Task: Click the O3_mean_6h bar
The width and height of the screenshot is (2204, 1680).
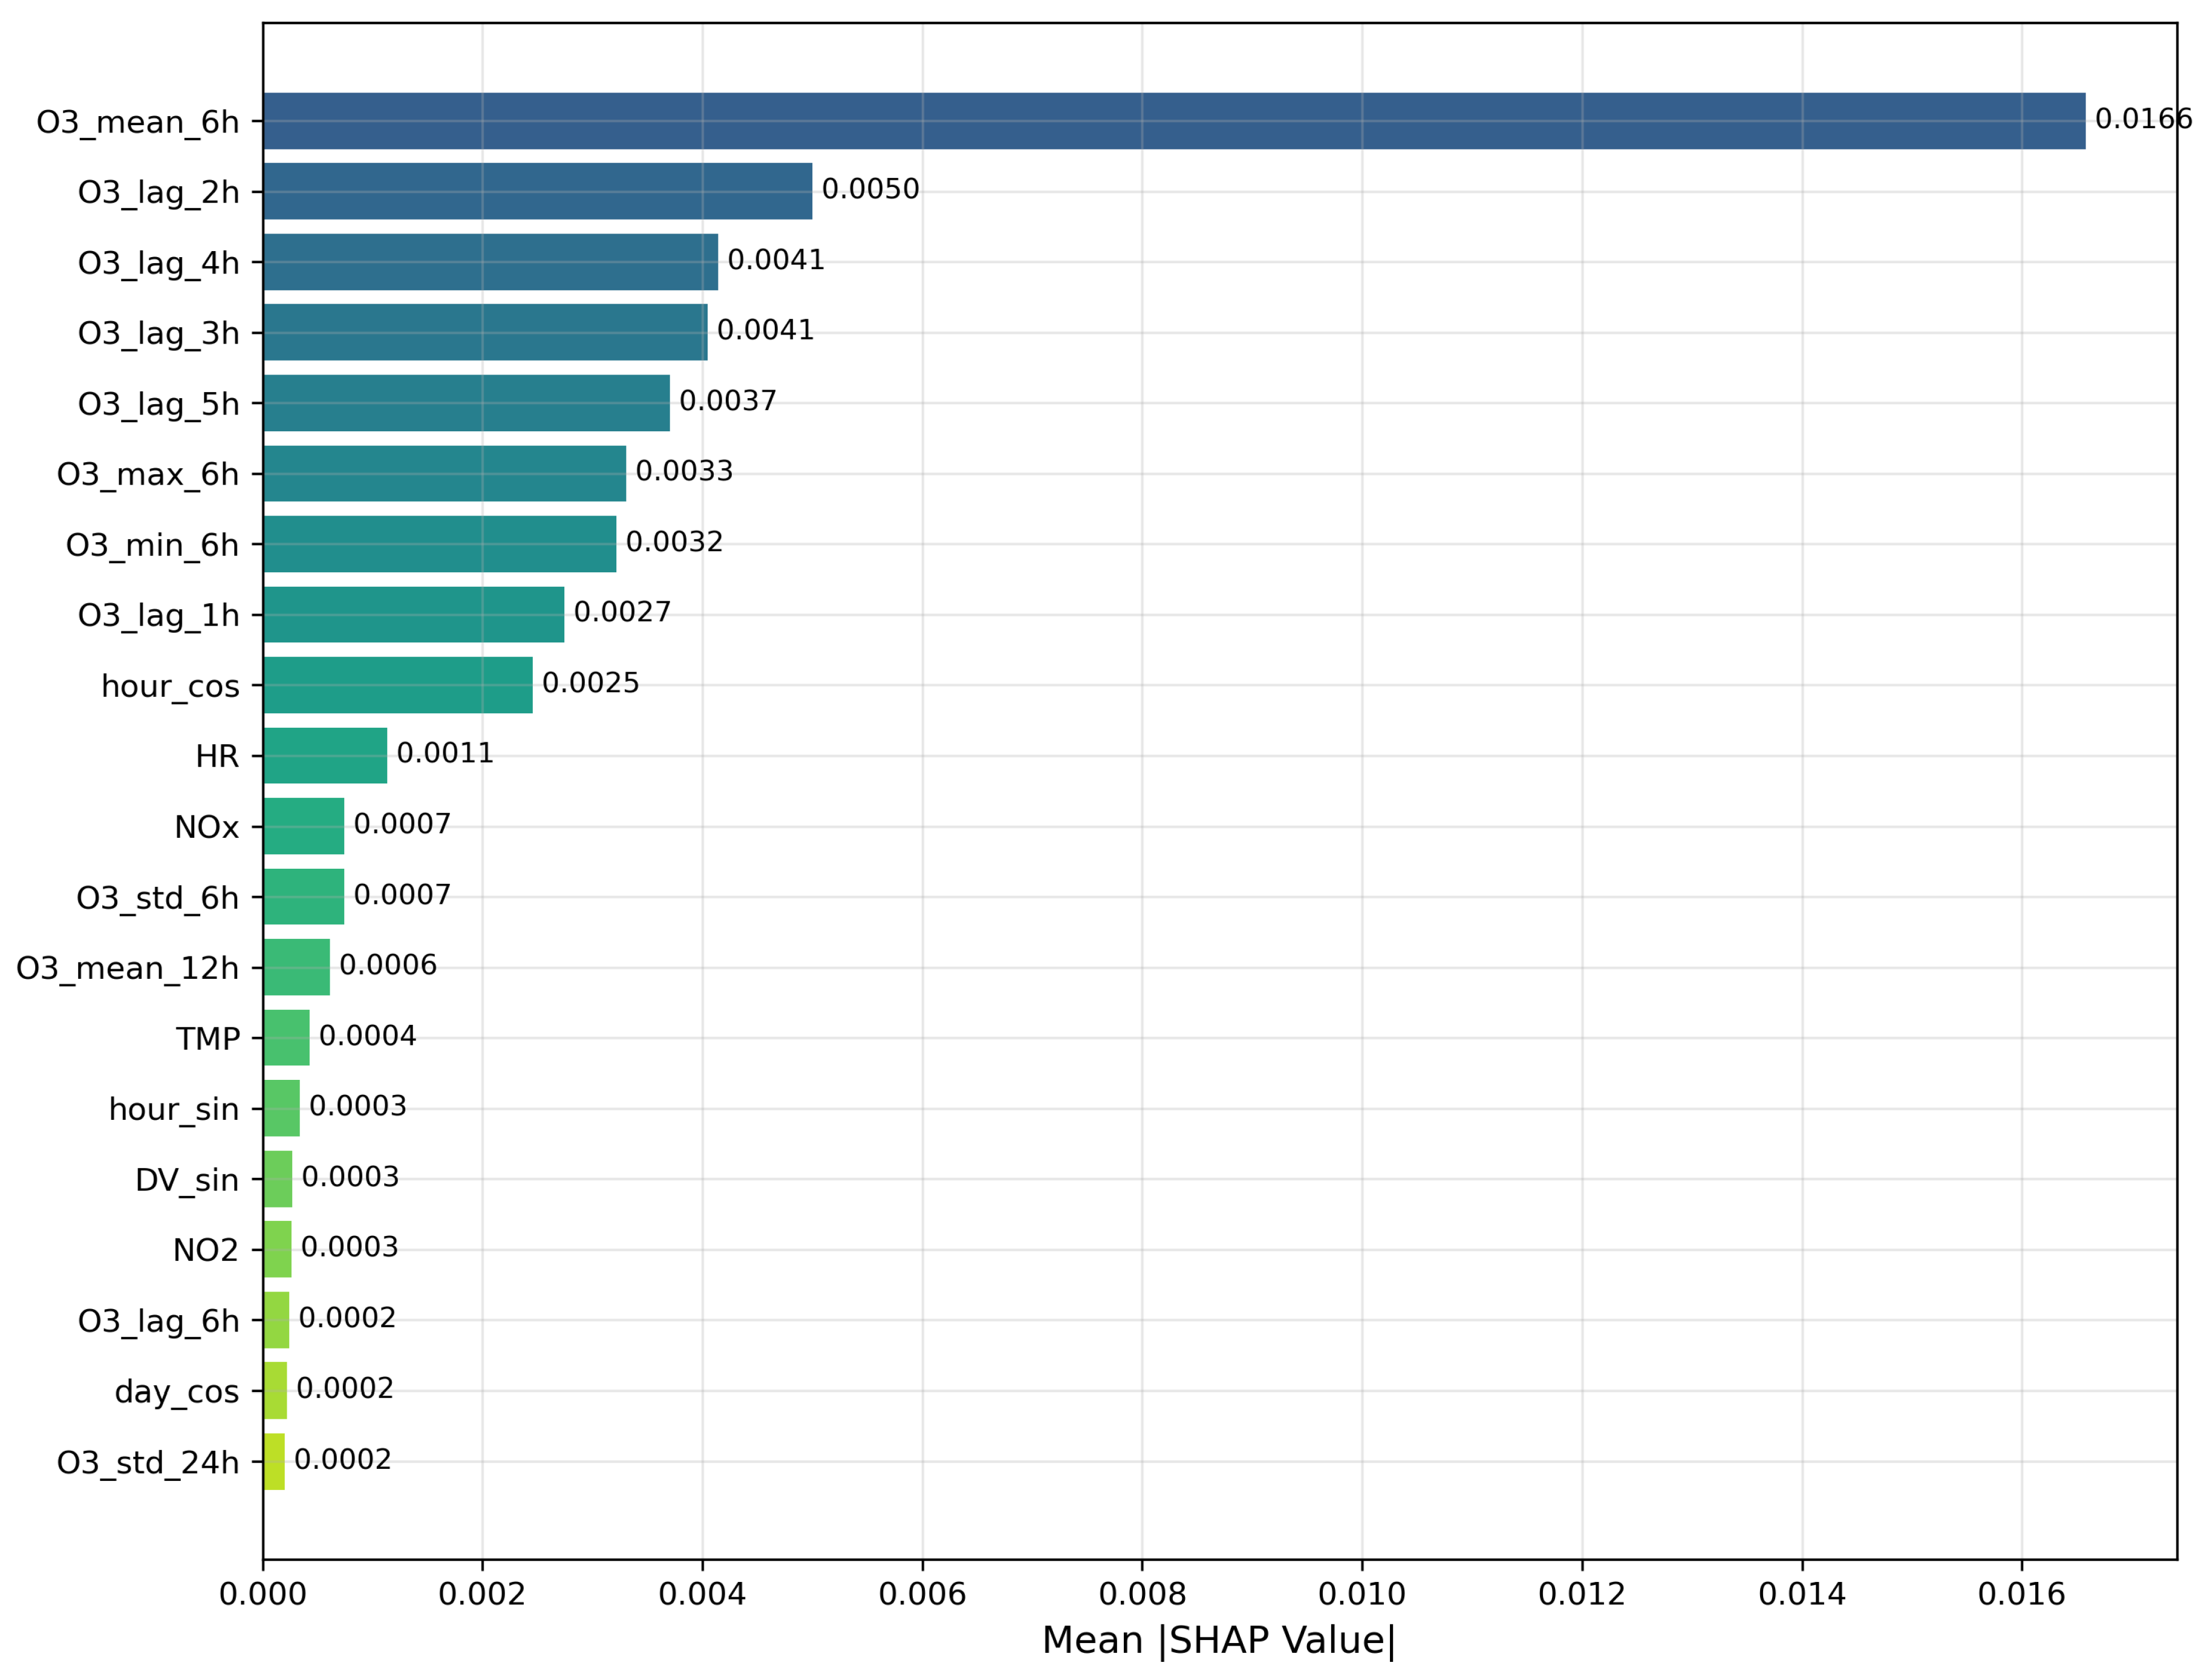Action: click(1173, 121)
